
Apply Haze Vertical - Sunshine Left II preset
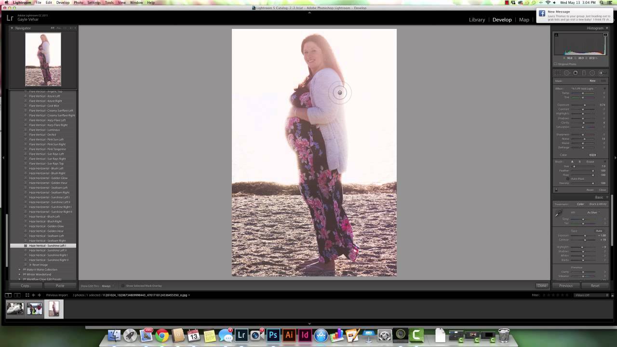(x=48, y=251)
